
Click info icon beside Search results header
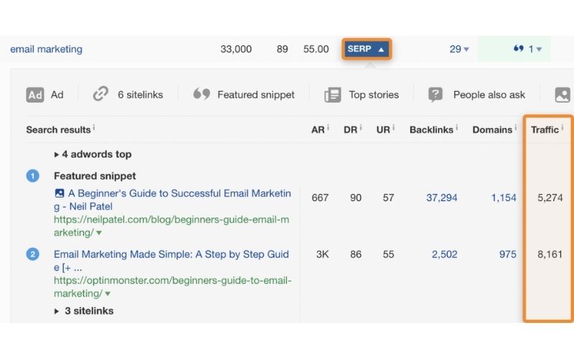pos(94,127)
